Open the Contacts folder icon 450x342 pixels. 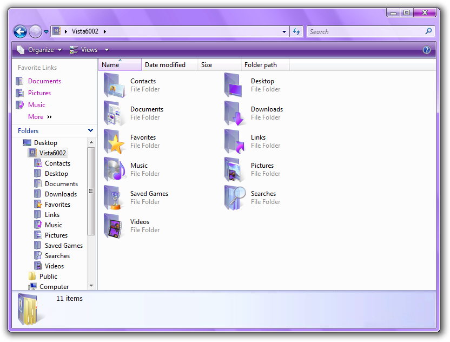[114, 85]
